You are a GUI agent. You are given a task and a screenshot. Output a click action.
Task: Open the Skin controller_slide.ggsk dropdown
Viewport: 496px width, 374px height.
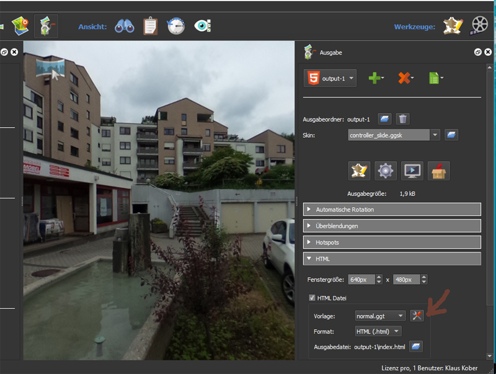point(435,135)
